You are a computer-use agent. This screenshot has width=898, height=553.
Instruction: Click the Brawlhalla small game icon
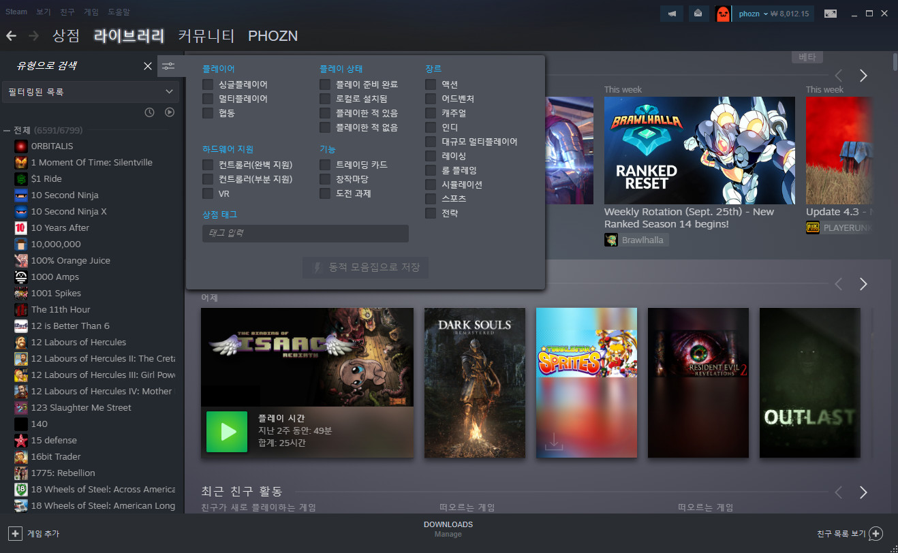pyautogui.click(x=610, y=240)
